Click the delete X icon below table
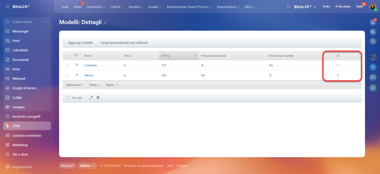380x174 pixels. point(98,97)
